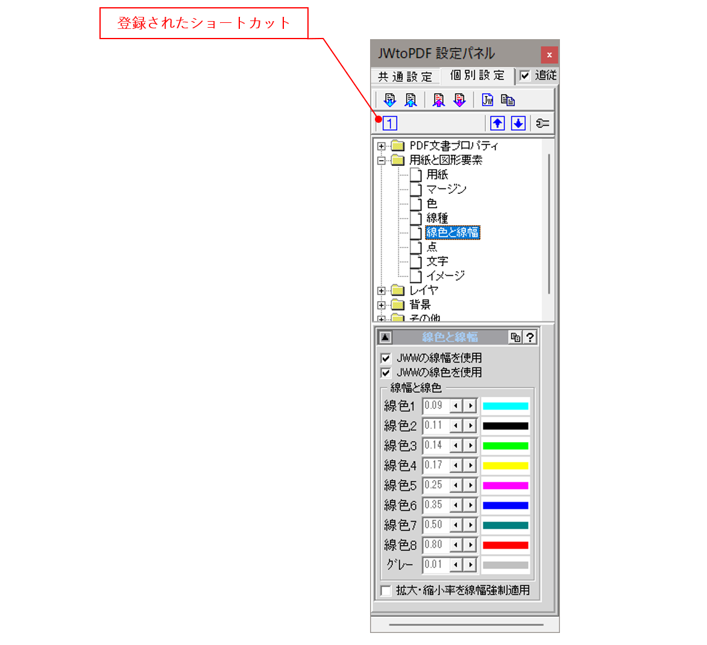707x645 pixels.
Task: Enable 拡大・縮小率を線幅強制適用
Action: pyautogui.click(x=385, y=591)
